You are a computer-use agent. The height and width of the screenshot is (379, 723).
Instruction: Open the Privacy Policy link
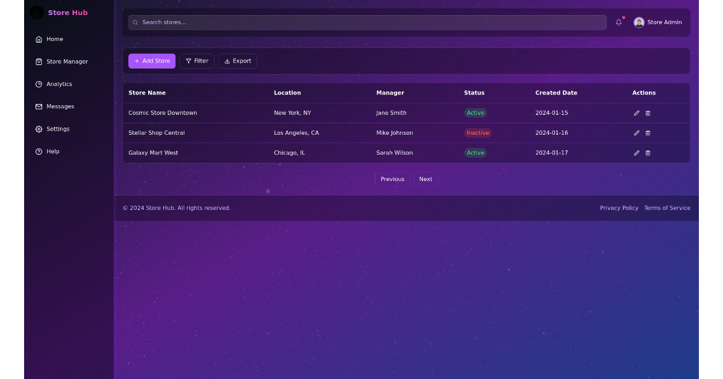[x=619, y=208]
